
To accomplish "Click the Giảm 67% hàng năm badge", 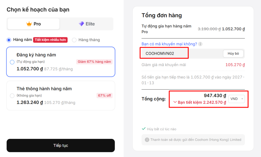I will click(x=94, y=62).
